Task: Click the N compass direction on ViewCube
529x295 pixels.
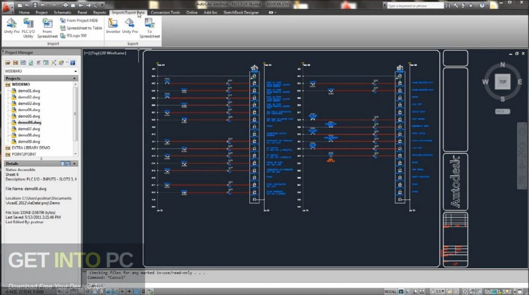Action: pos(502,64)
